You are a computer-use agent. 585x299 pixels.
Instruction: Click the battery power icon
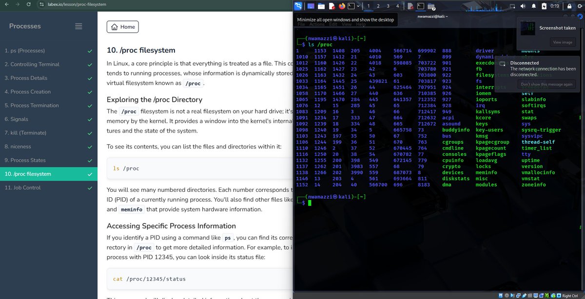544,6
